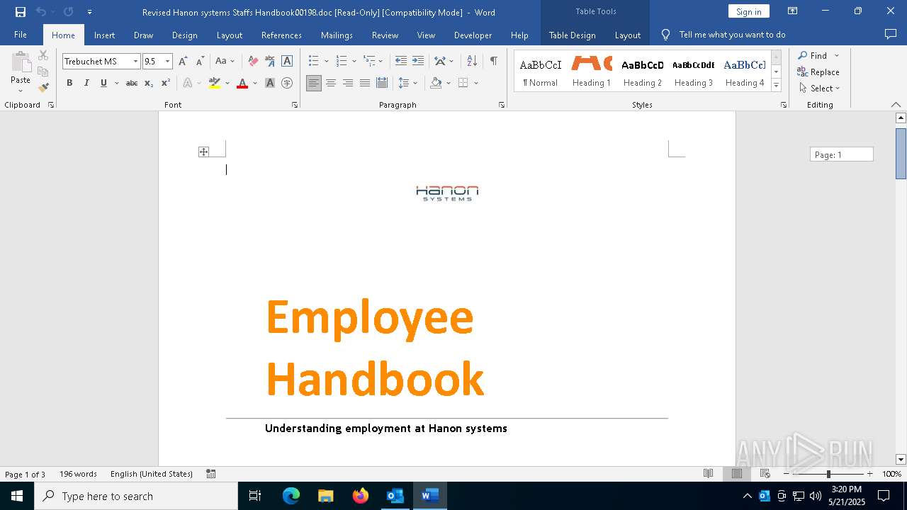Toggle Subscript formatting

pos(149,83)
